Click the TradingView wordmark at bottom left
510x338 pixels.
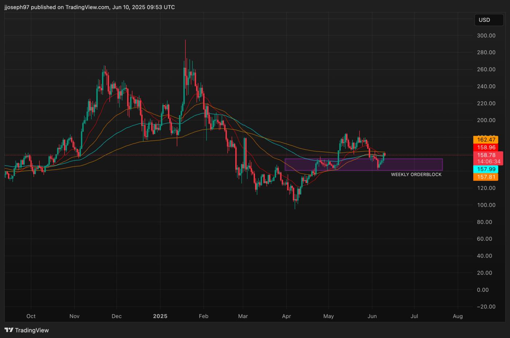(x=32, y=330)
